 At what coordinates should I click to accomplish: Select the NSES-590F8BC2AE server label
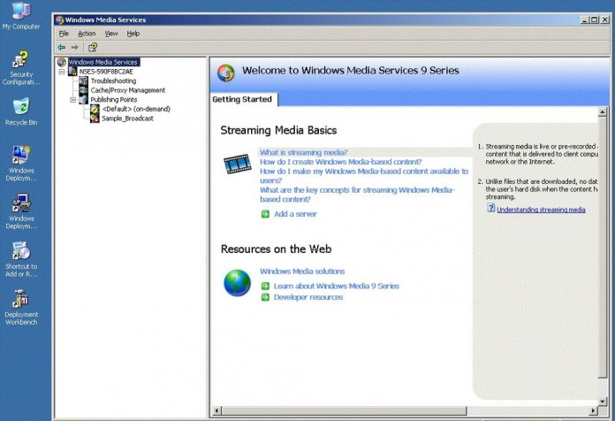[106, 72]
